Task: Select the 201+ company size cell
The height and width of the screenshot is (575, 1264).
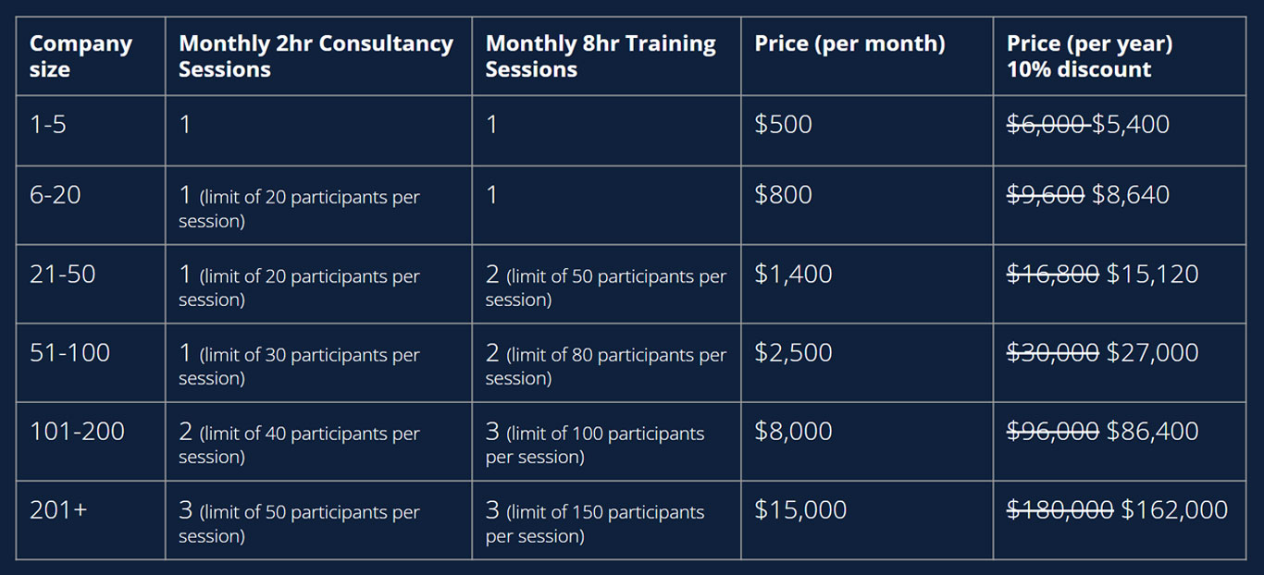Action: pyautogui.click(x=58, y=510)
